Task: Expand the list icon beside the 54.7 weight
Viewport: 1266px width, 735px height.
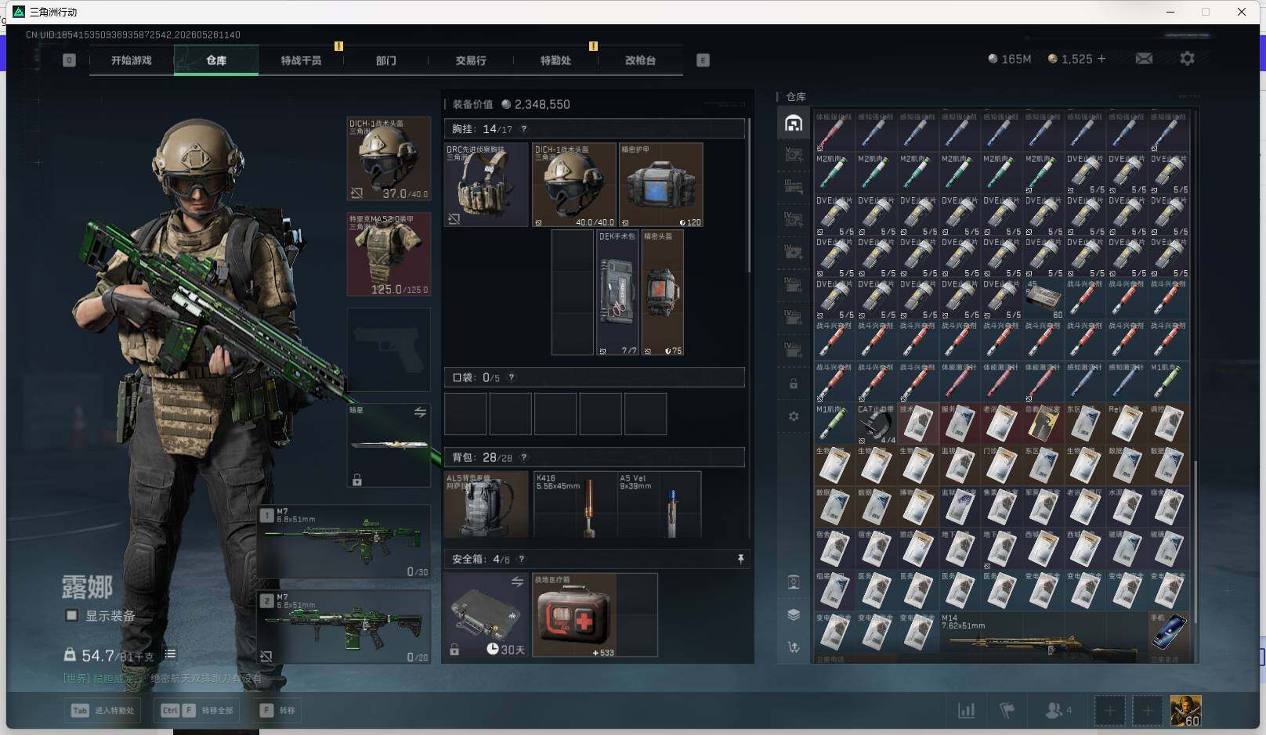Action: 170,654
